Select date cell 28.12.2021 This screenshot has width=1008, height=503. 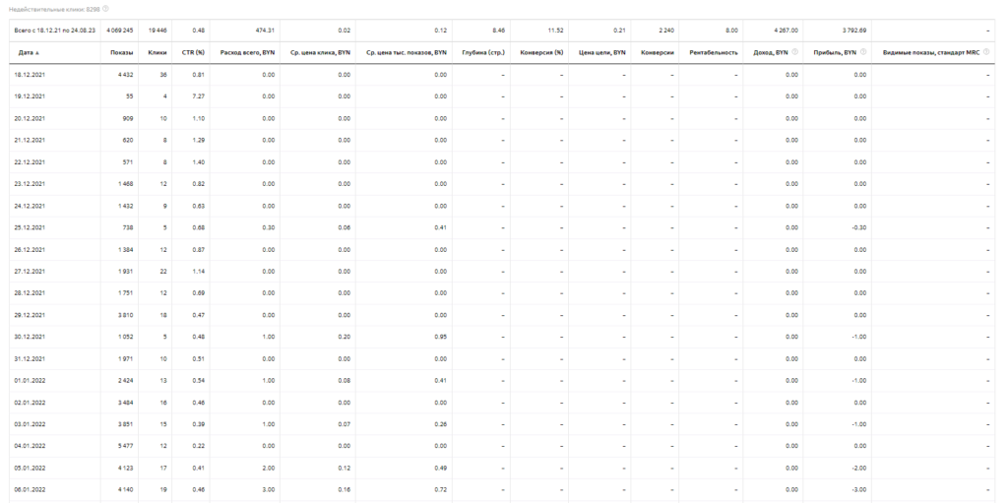[x=30, y=293]
